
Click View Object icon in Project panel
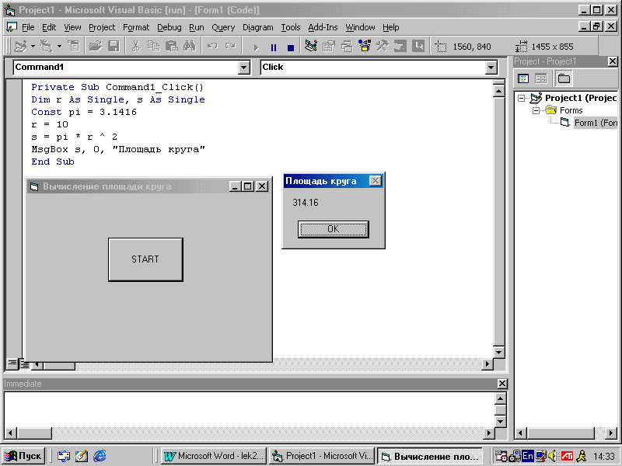click(x=540, y=78)
